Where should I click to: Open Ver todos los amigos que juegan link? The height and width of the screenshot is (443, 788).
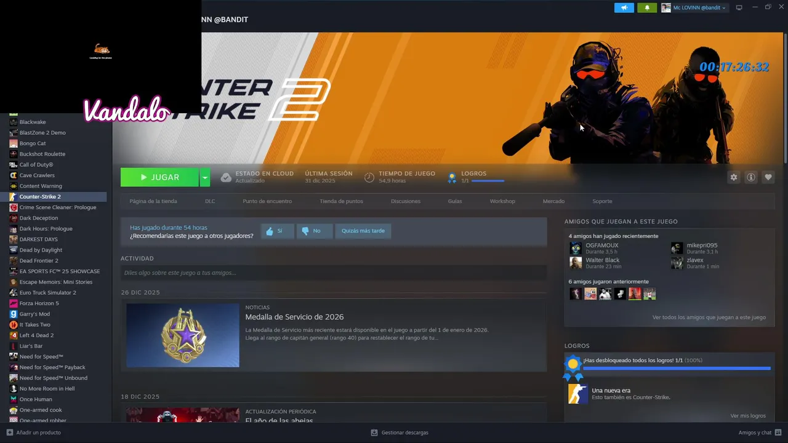[709, 317]
